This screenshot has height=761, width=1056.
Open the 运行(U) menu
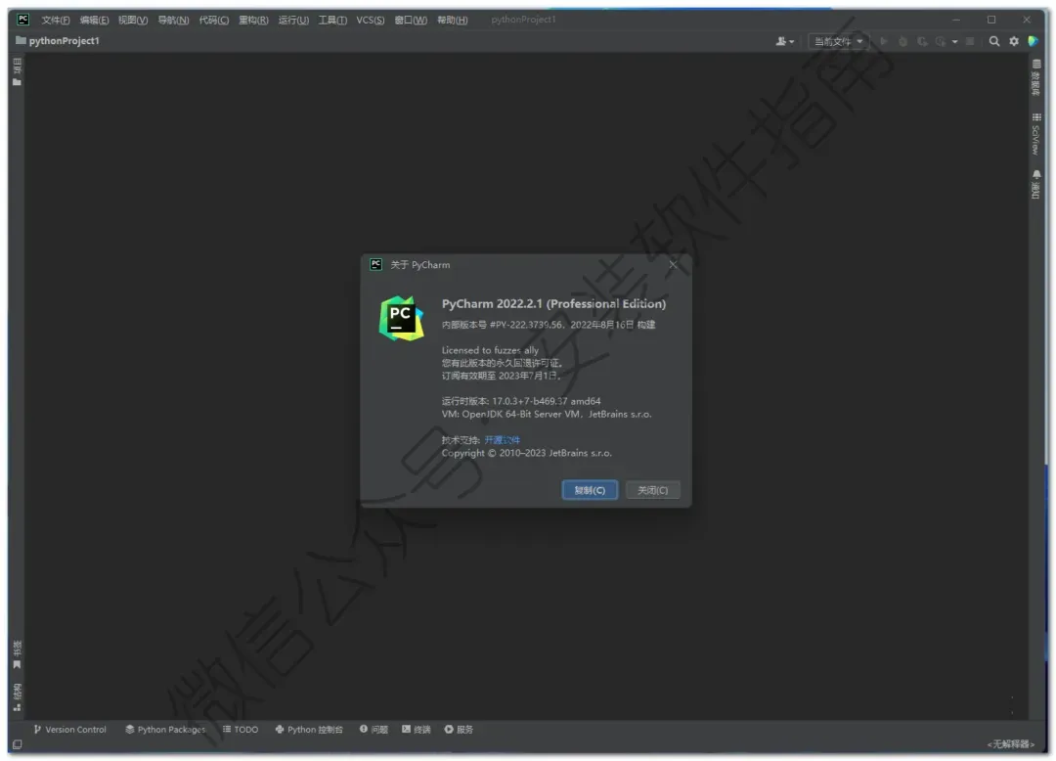click(293, 21)
